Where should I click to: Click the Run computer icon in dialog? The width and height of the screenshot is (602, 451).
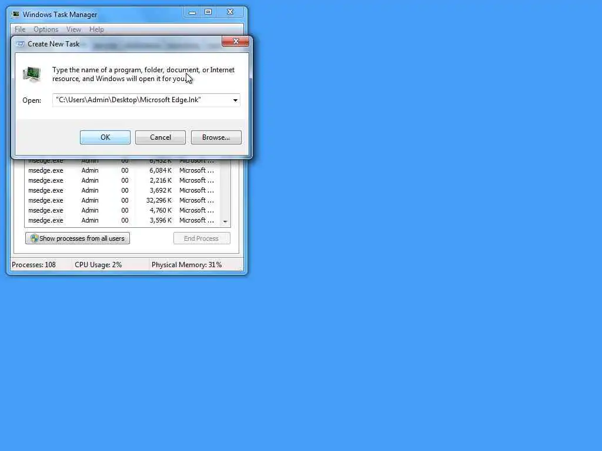(x=32, y=73)
